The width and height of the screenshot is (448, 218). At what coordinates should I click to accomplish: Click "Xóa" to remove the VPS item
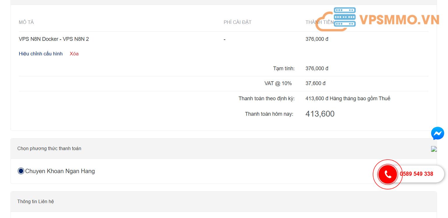(x=74, y=54)
